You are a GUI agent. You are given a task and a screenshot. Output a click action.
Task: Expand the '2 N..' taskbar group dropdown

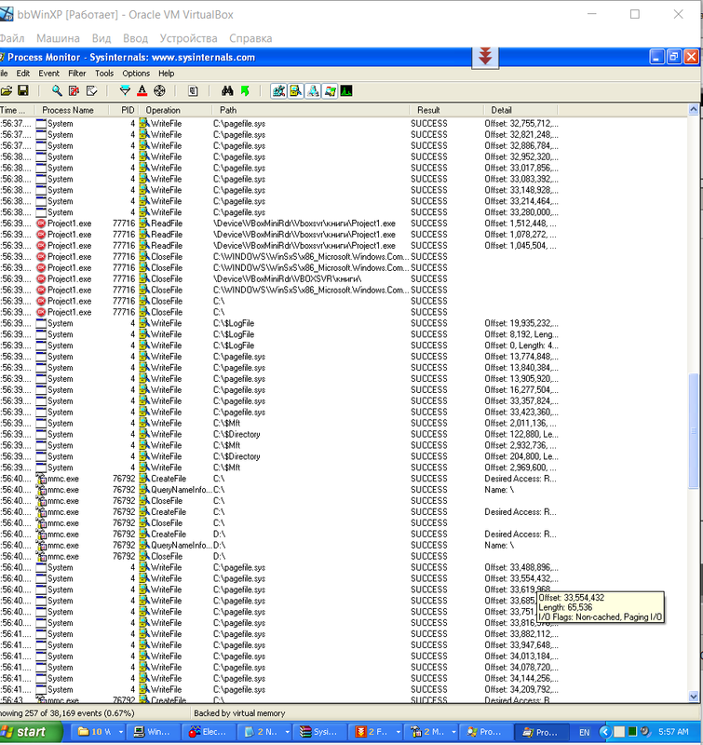(x=287, y=732)
